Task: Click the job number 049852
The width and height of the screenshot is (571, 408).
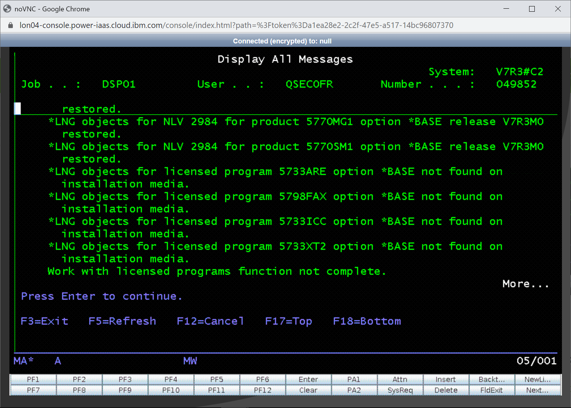Action: (516, 84)
